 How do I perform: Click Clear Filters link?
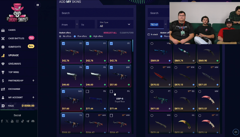tap(127, 33)
